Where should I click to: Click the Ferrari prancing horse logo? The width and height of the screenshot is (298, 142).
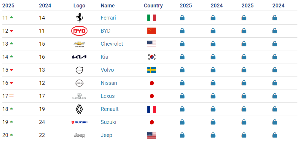[79, 18]
